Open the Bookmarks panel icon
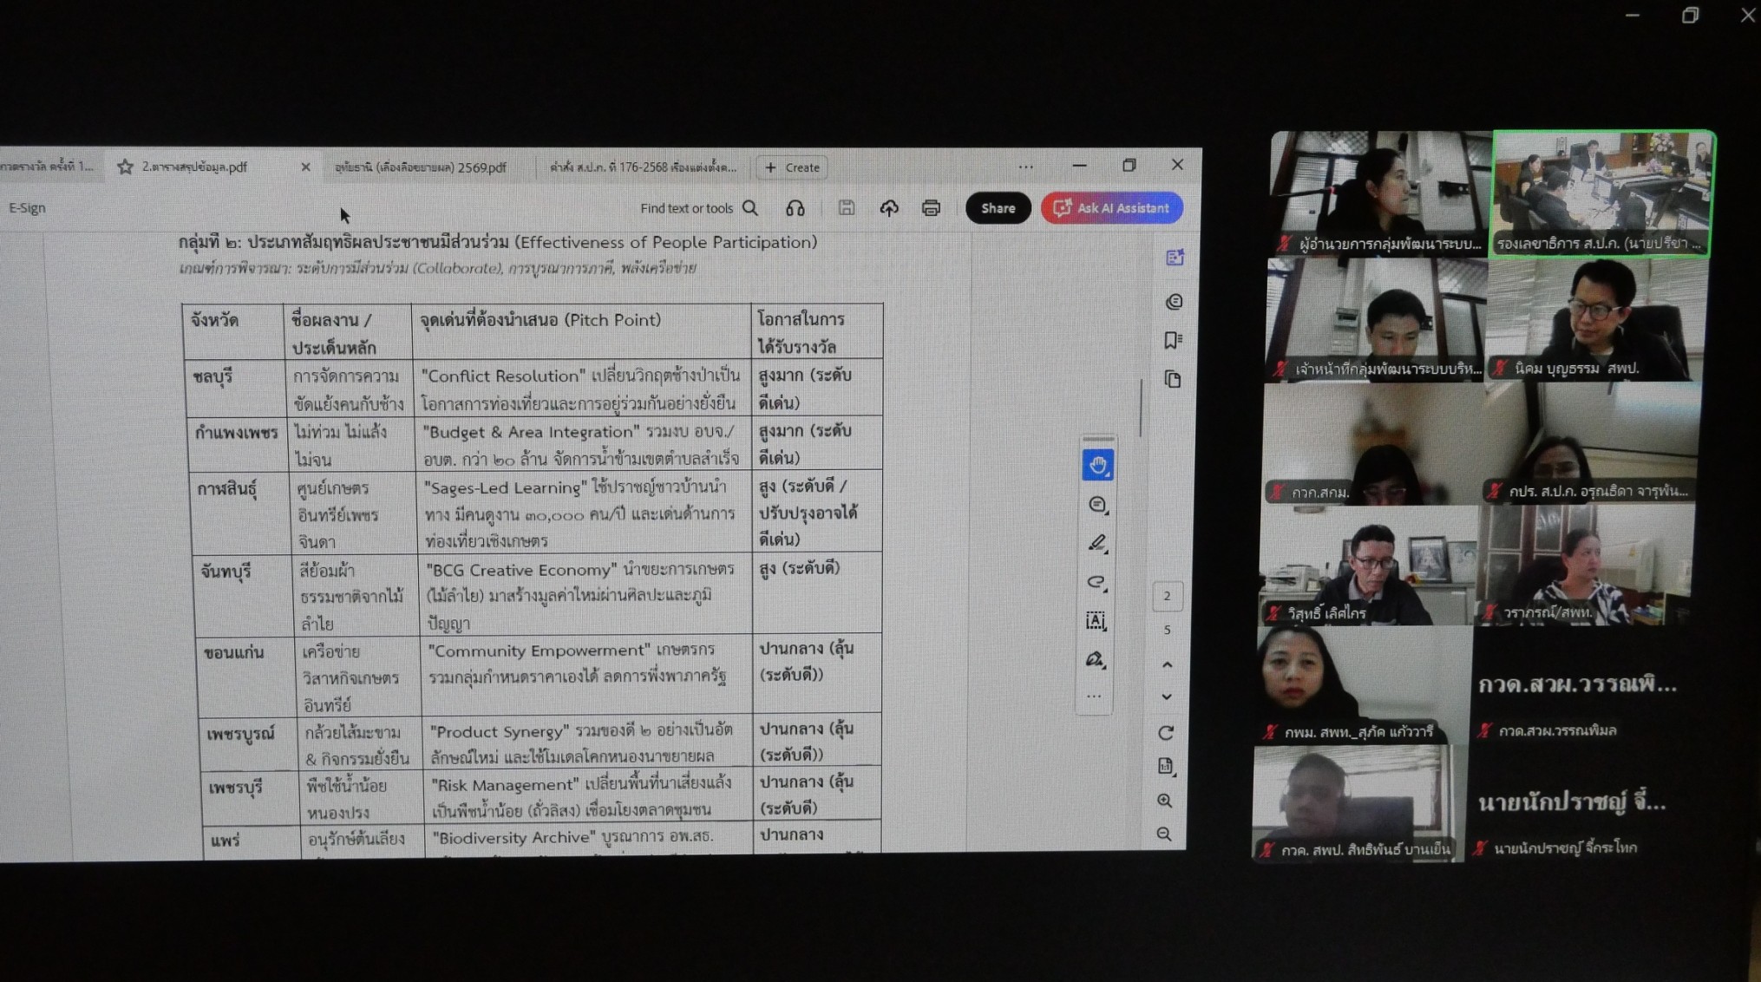The image size is (1761, 982). pyautogui.click(x=1173, y=340)
